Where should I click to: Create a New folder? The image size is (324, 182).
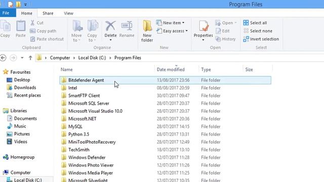click(x=147, y=31)
